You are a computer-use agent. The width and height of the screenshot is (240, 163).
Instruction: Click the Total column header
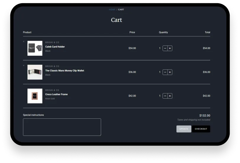coord(207,32)
